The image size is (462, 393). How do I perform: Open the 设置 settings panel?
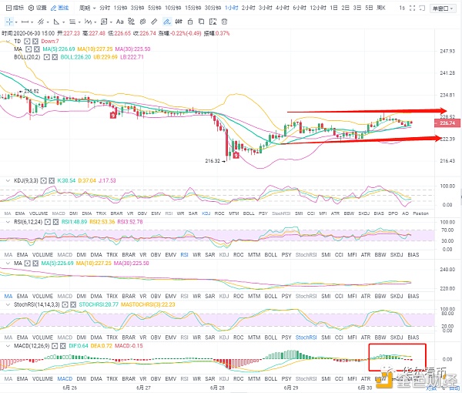click(x=38, y=8)
